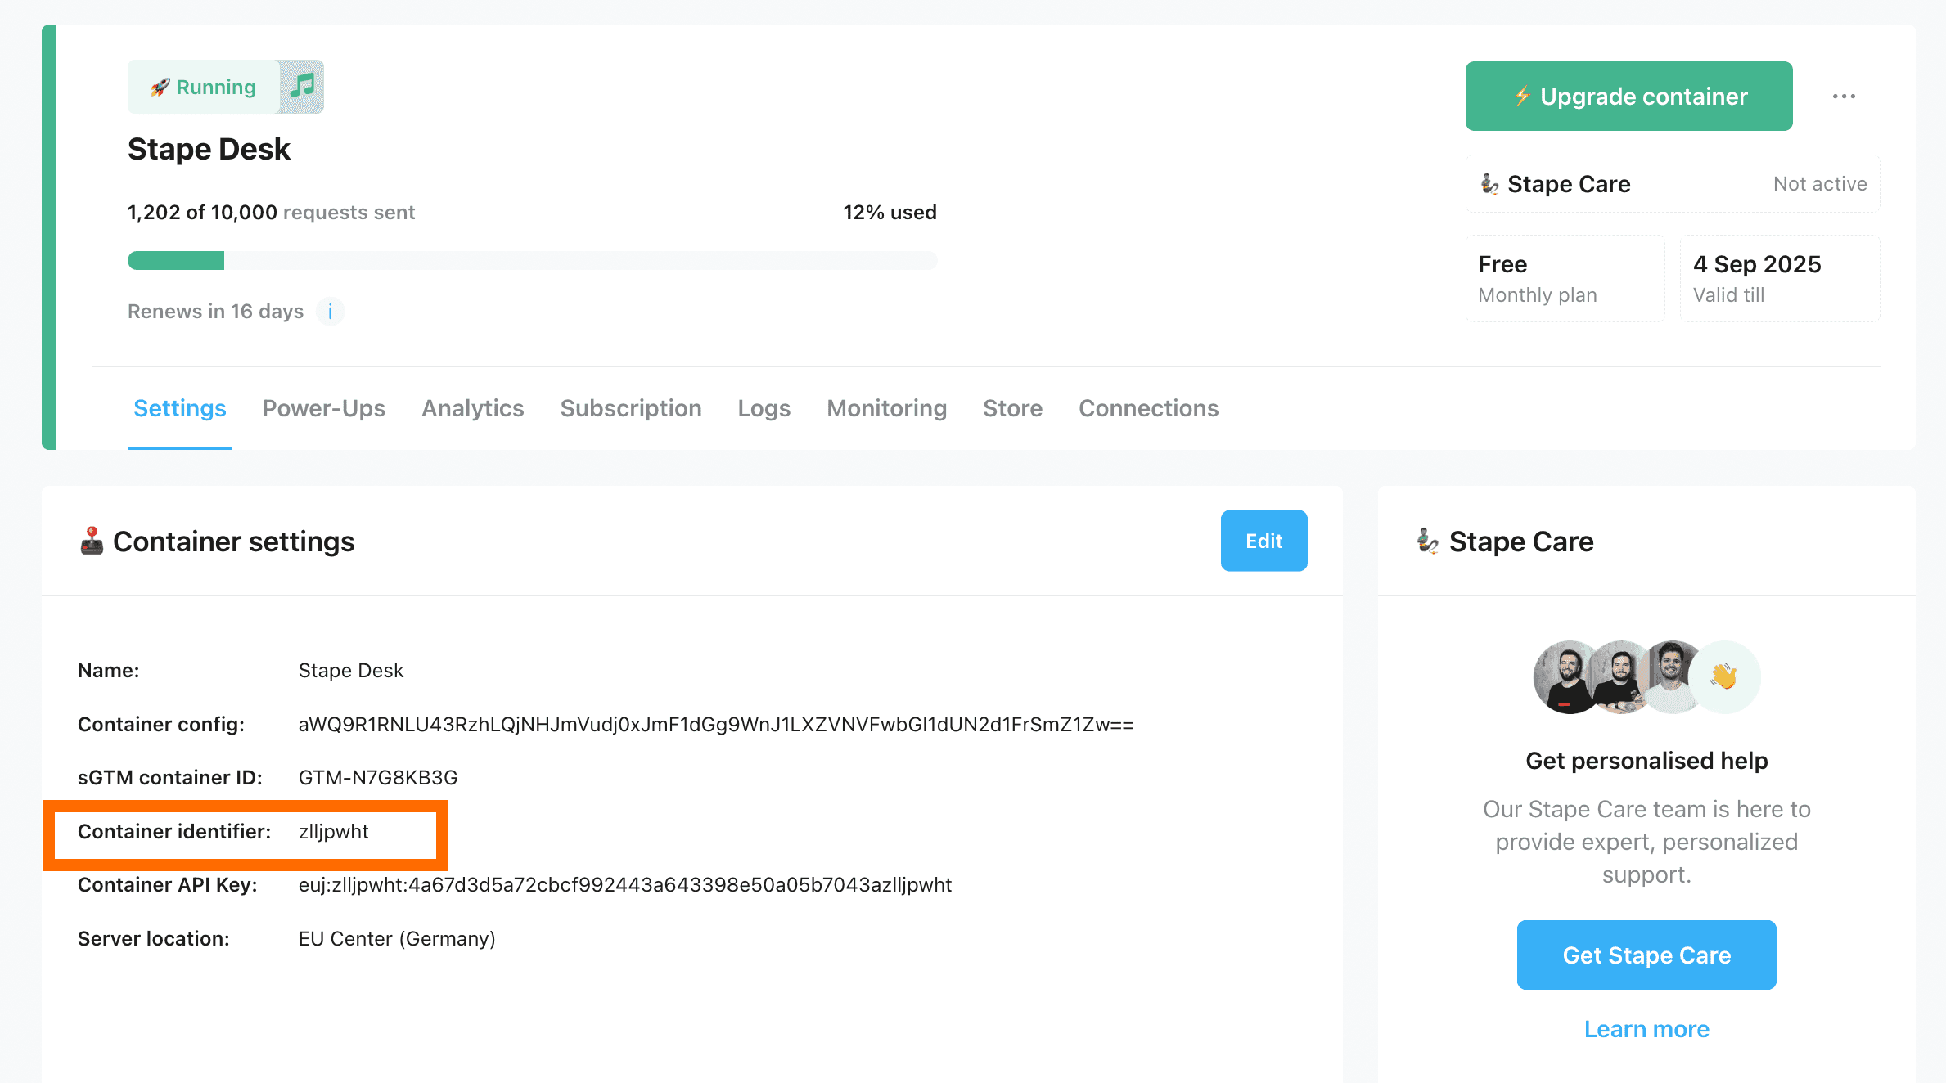Click the Running status badge
Screen dimensions: 1946x1083
coord(203,87)
